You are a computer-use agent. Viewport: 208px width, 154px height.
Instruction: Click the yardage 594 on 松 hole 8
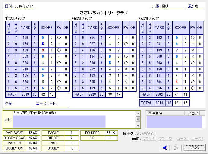click(x=159, y=82)
